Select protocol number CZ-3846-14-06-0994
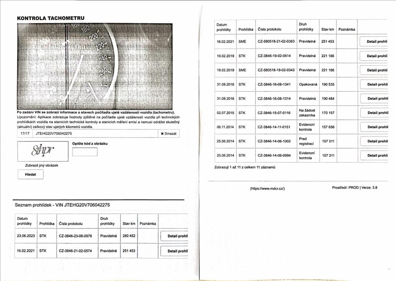 pos(274,155)
